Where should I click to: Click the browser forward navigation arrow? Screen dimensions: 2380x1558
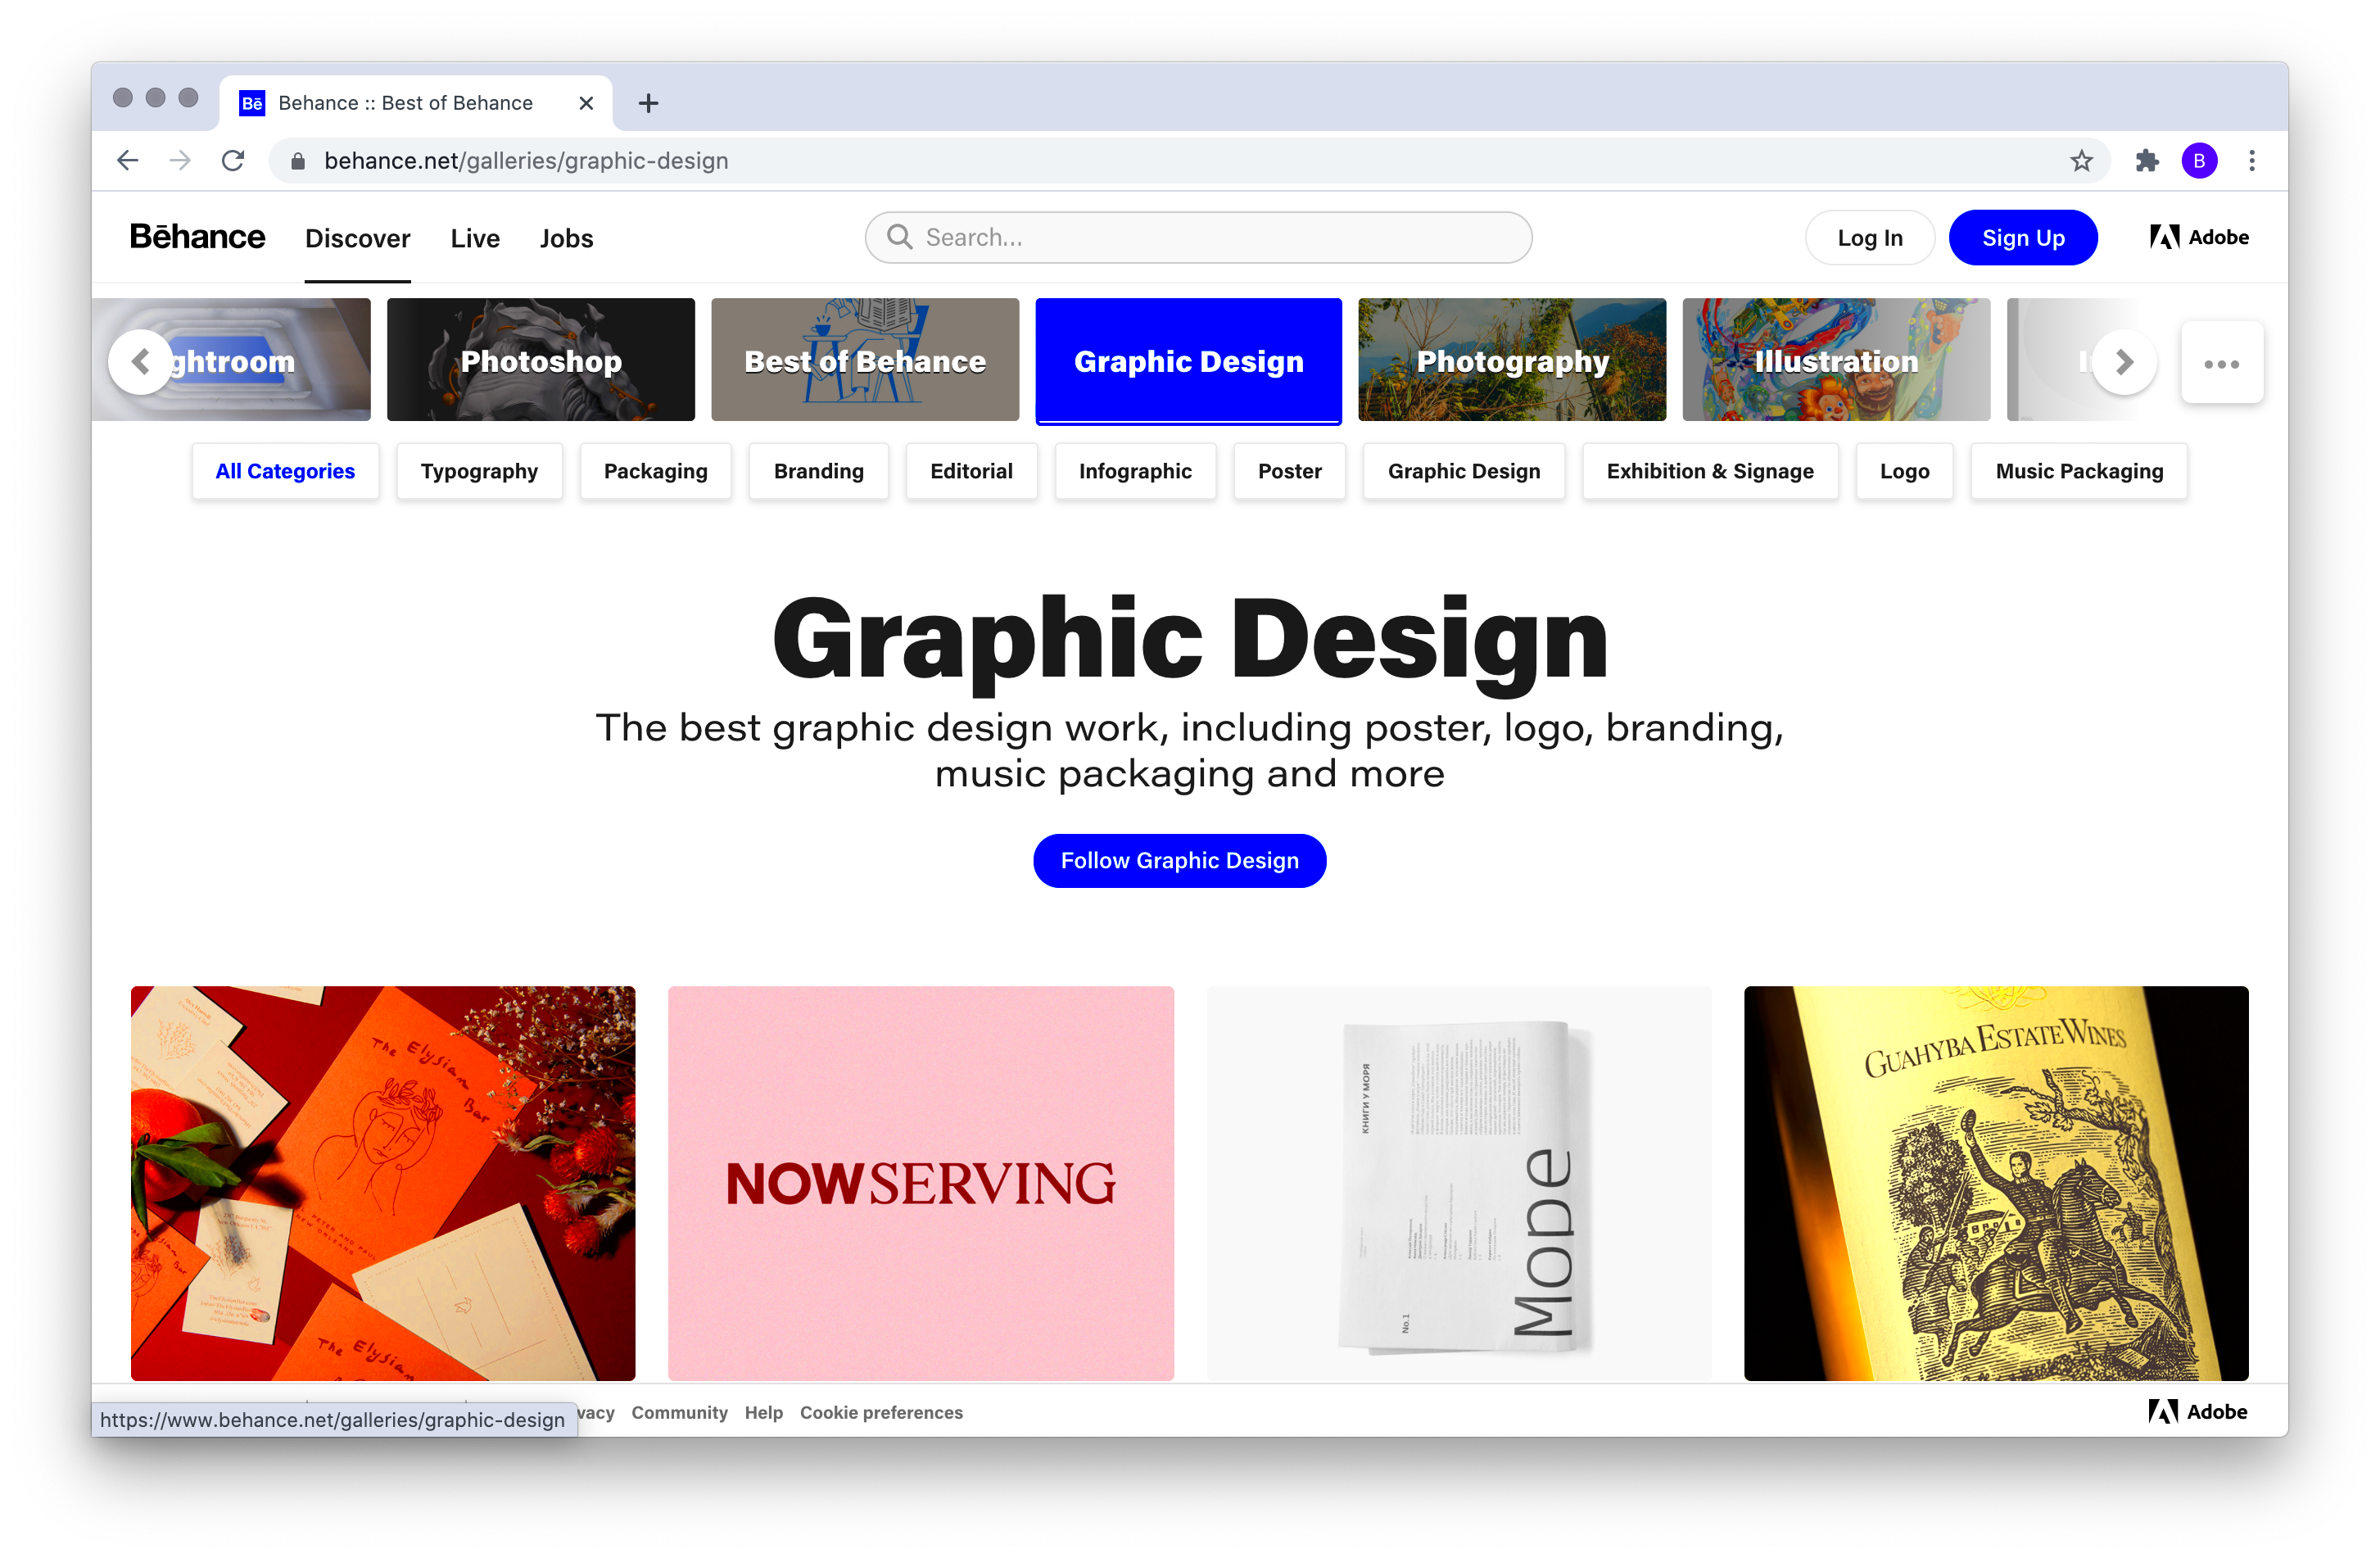click(179, 160)
